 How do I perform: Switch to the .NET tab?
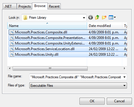click(9, 6)
